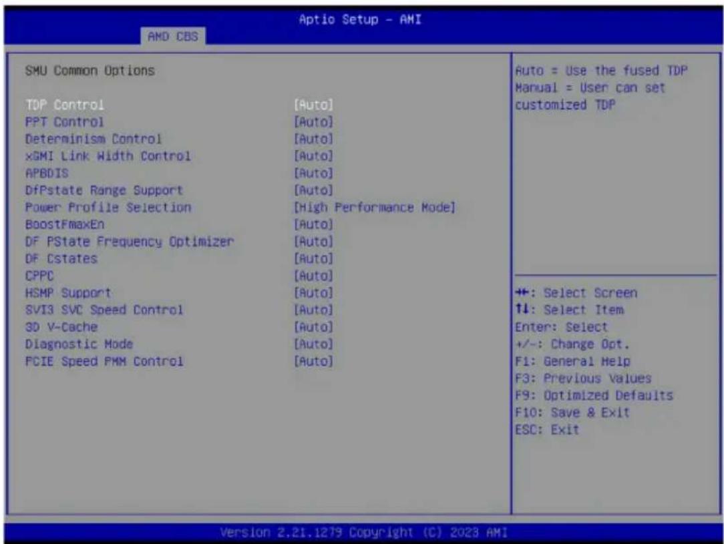Image resolution: width=724 pixels, height=544 pixels.
Task: Click the Aptio Setup - AMI title
Action: pos(360,19)
